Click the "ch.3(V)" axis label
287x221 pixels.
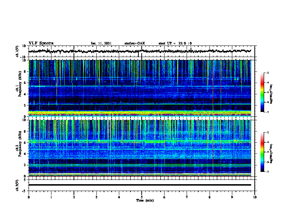pyautogui.click(x=17, y=185)
